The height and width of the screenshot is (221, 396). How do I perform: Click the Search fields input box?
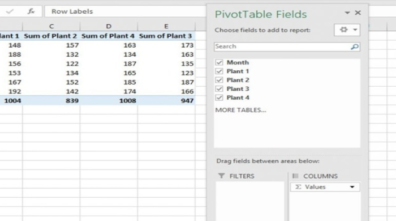pos(282,47)
